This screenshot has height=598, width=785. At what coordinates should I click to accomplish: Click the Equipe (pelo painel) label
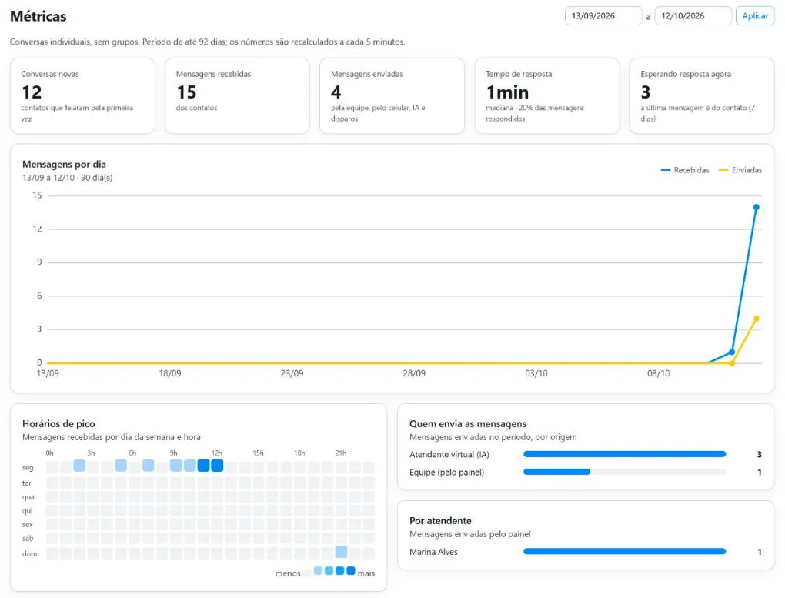(x=446, y=473)
